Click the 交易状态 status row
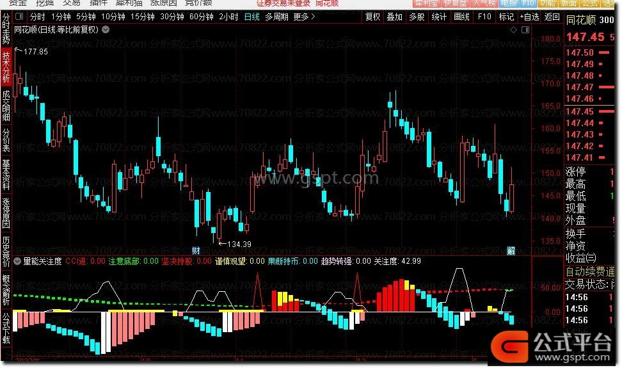The height and width of the screenshot is (368, 622). tap(589, 284)
